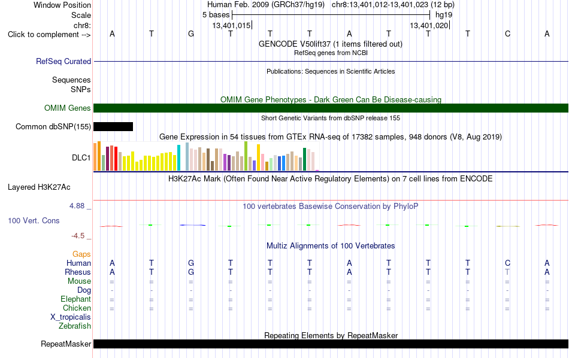Click the Common dbSNP(155) track label
569x358 pixels.
[x=53, y=126]
